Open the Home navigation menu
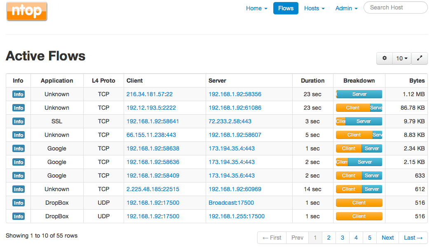 click(x=256, y=8)
